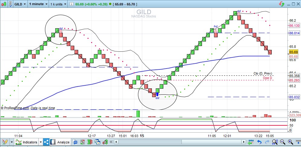The height and width of the screenshot is (147, 301).
Task: Click the tall green volume bar
Action: pos(138,114)
